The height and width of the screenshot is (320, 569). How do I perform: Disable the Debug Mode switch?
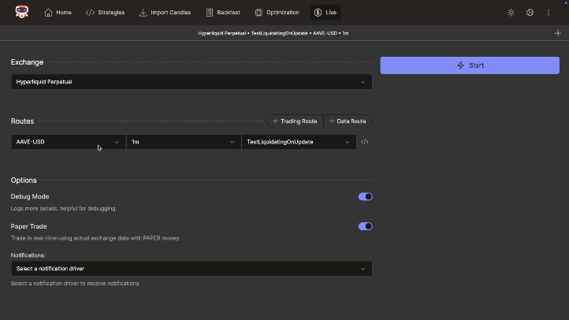365,196
